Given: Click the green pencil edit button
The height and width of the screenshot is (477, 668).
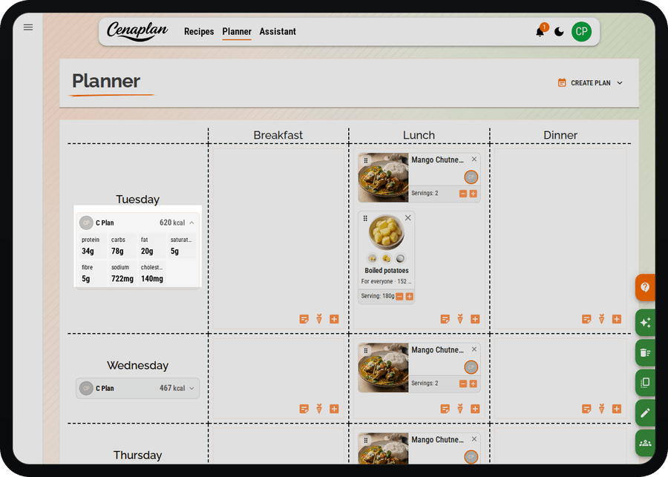Looking at the screenshot, I should tap(645, 412).
